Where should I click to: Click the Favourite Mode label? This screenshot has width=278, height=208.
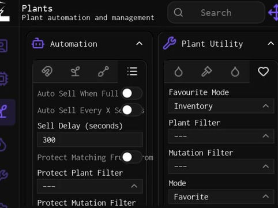pyautogui.click(x=199, y=92)
